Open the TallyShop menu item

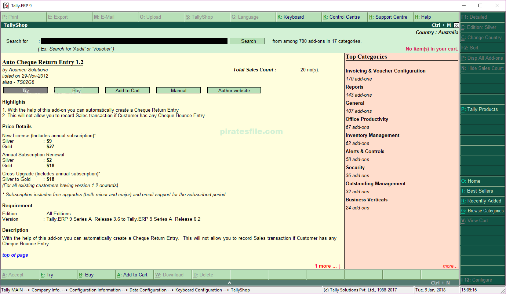click(207, 17)
